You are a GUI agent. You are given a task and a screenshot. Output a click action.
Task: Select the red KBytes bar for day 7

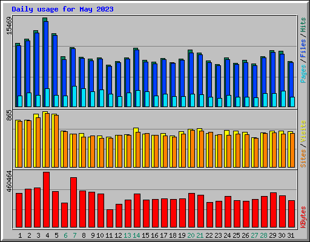tap(73, 203)
